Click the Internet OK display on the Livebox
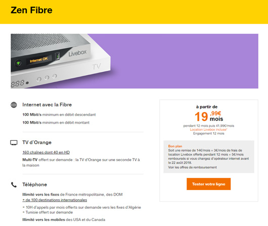The image size is (268, 226). pos(39,59)
